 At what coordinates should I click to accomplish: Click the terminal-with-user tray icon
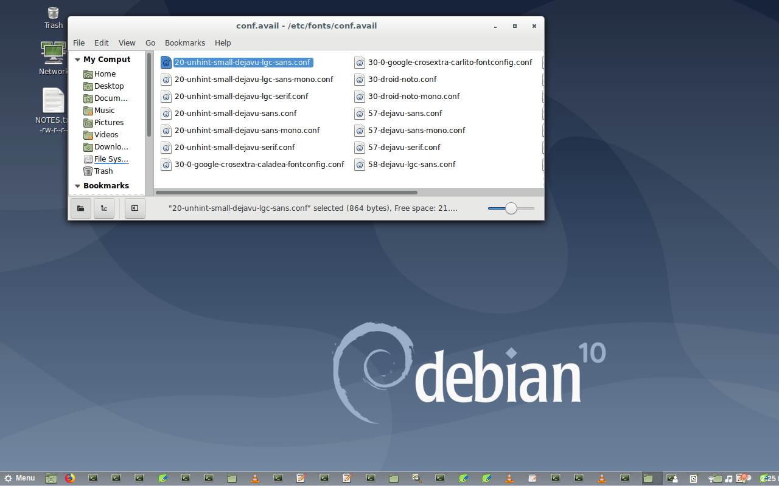click(x=672, y=478)
